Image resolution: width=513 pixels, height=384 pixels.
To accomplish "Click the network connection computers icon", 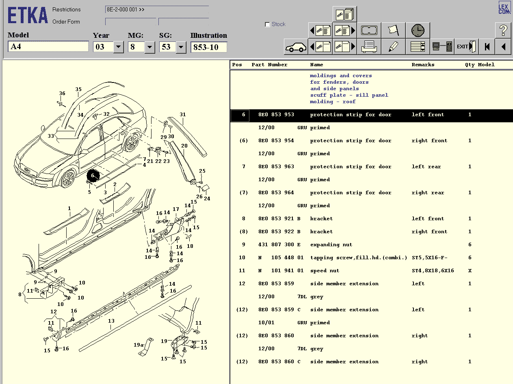I will point(442,47).
